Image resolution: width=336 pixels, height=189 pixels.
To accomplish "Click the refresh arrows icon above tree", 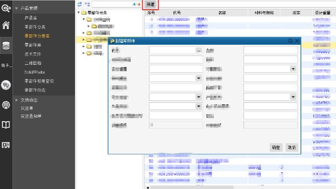I will (80, 4).
